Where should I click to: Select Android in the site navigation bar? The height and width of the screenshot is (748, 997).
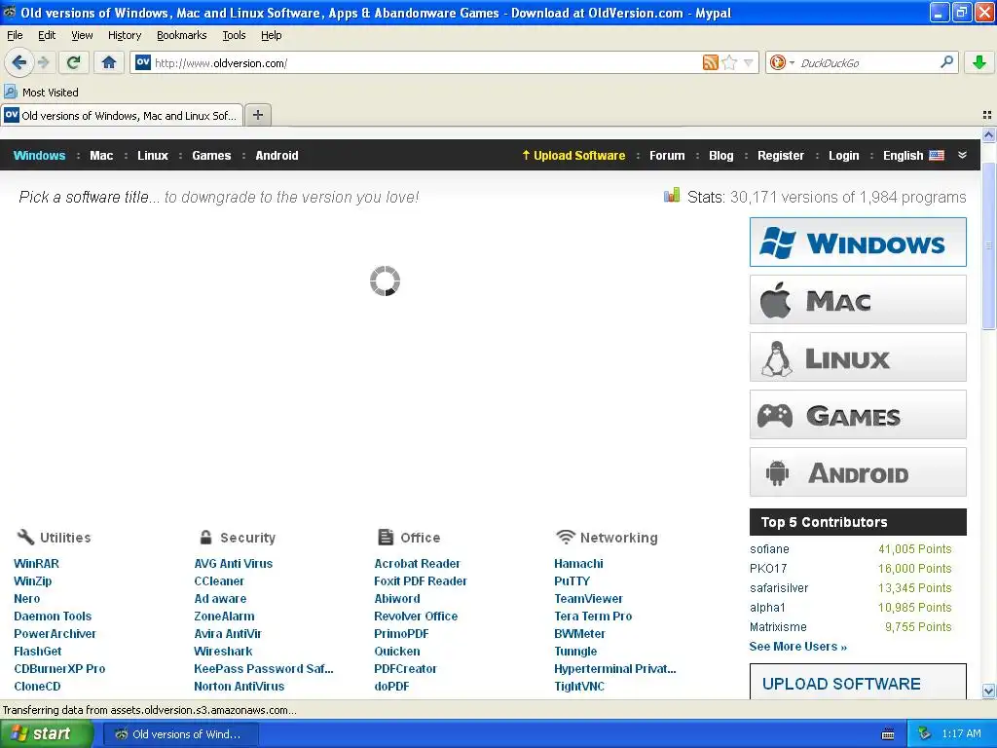[x=277, y=155]
